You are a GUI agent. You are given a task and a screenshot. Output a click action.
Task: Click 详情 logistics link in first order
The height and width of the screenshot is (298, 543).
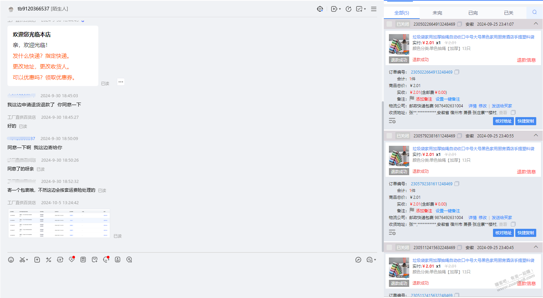tap(472, 106)
